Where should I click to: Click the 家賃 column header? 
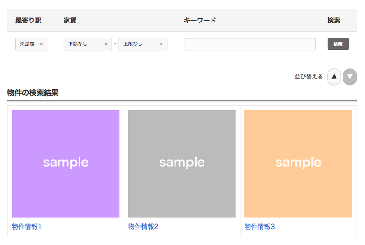pyautogui.click(x=70, y=20)
